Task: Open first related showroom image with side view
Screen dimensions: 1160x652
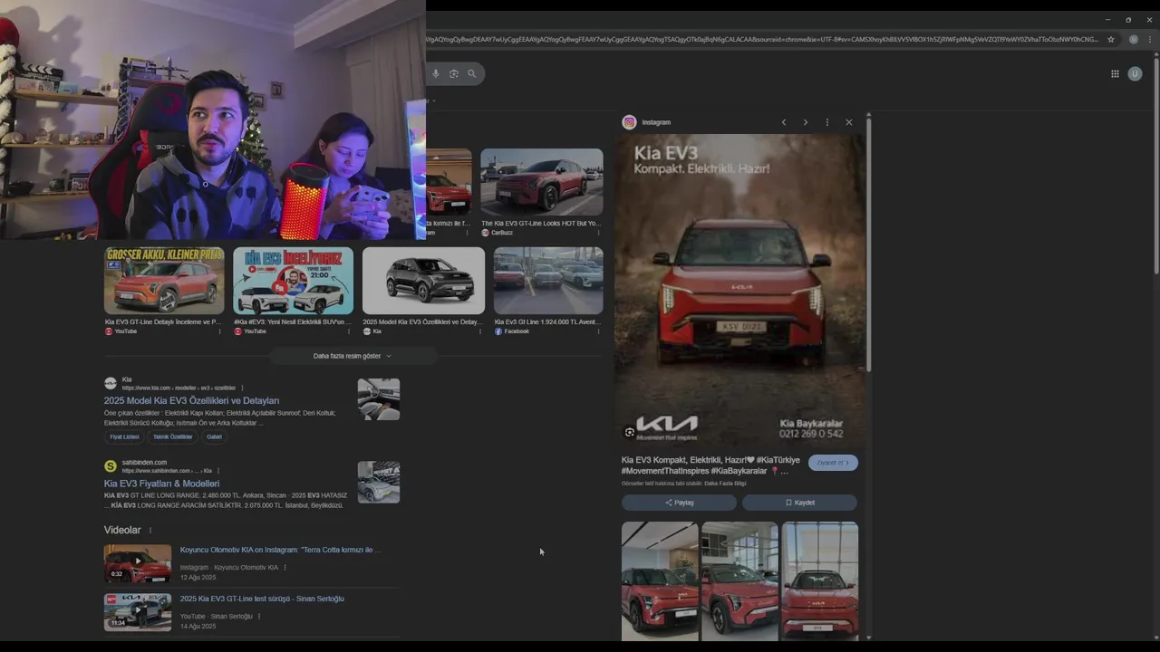Action: coord(660,580)
